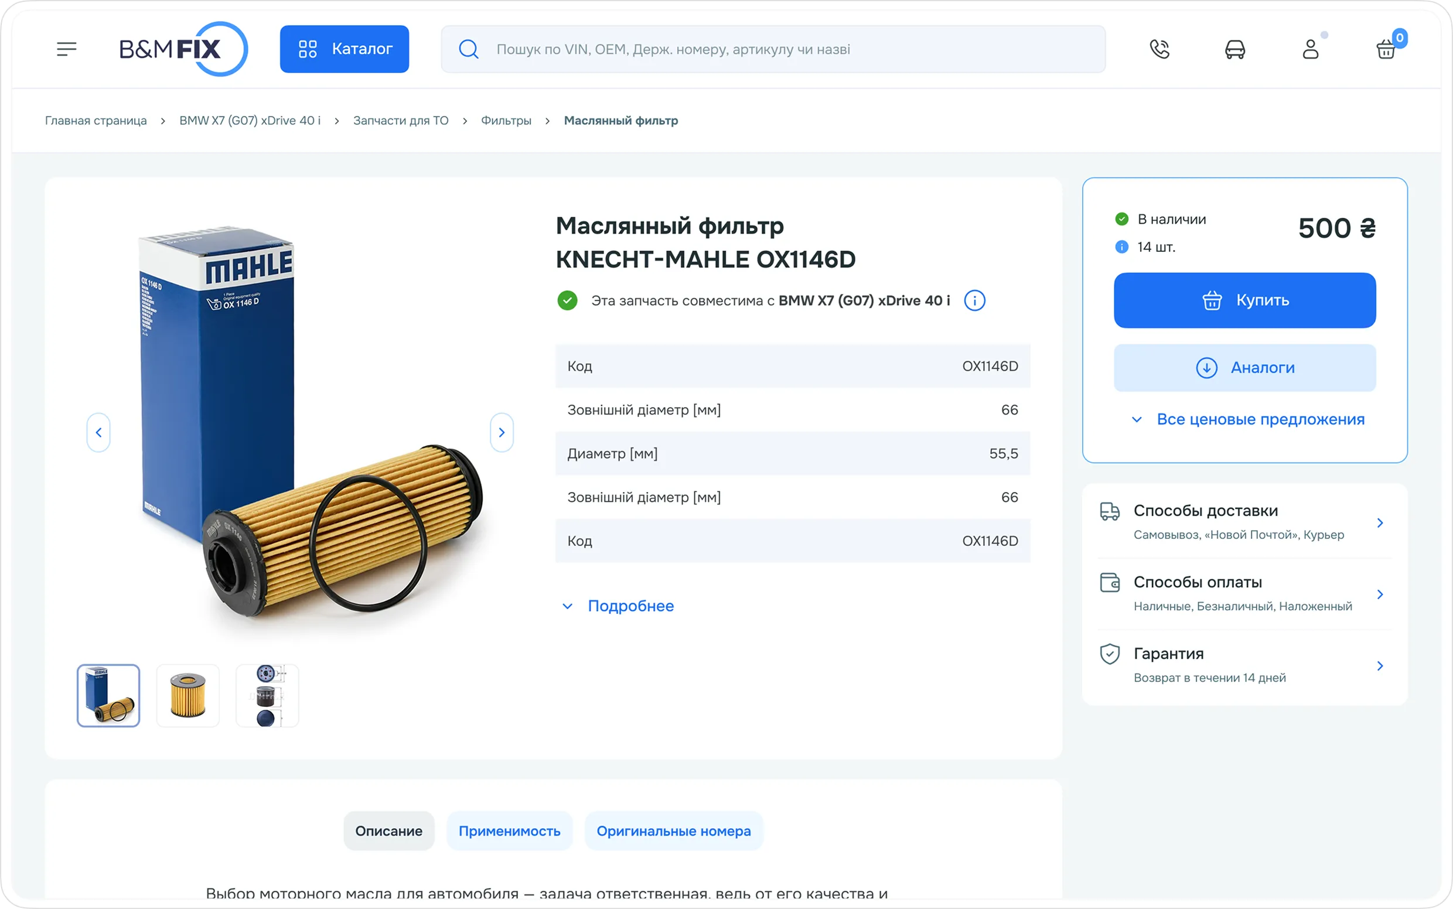
Task: Open the shopping basket icon
Action: pos(1386,49)
